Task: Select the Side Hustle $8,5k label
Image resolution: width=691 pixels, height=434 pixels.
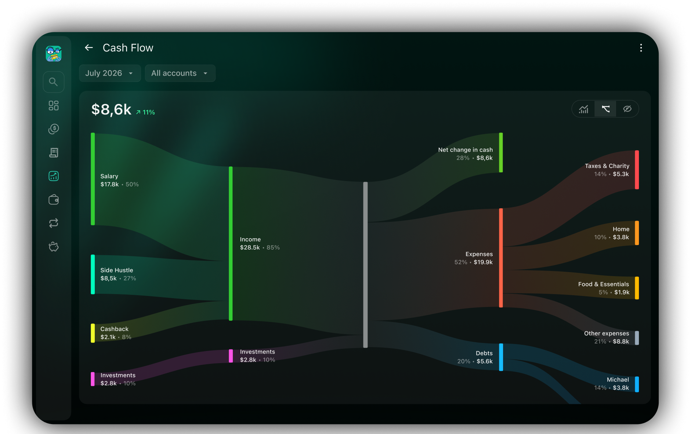Action: [x=118, y=274]
